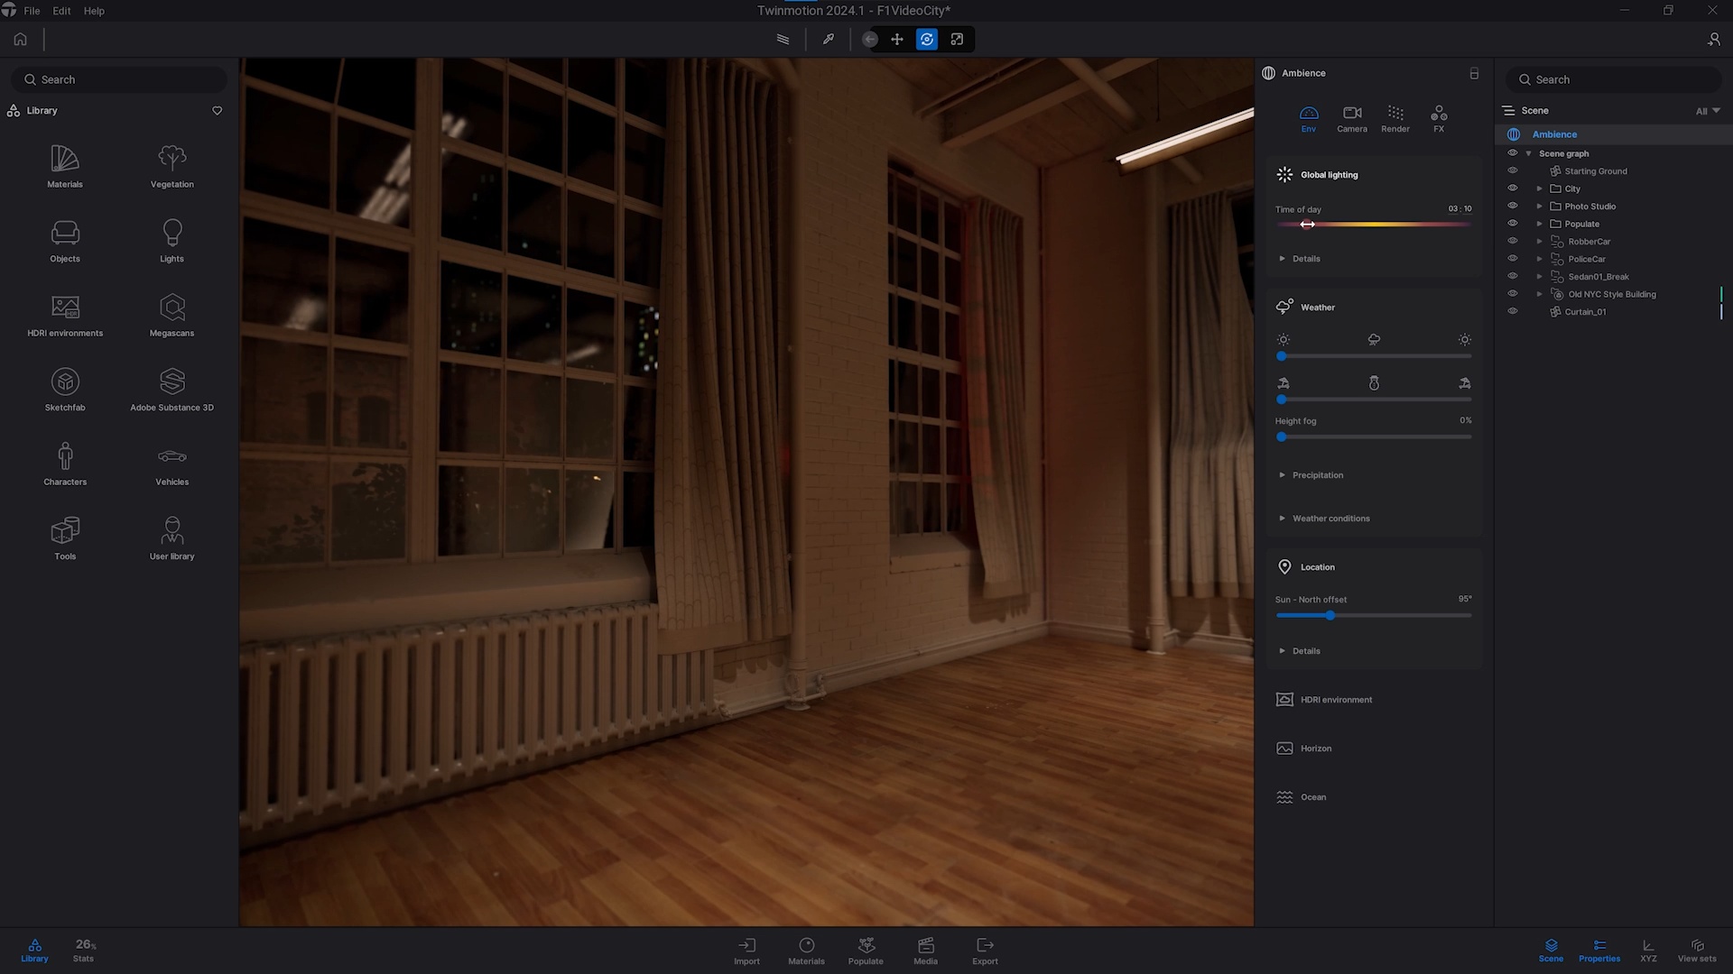
Task: Open the Vegetation library category
Action: [x=171, y=166]
